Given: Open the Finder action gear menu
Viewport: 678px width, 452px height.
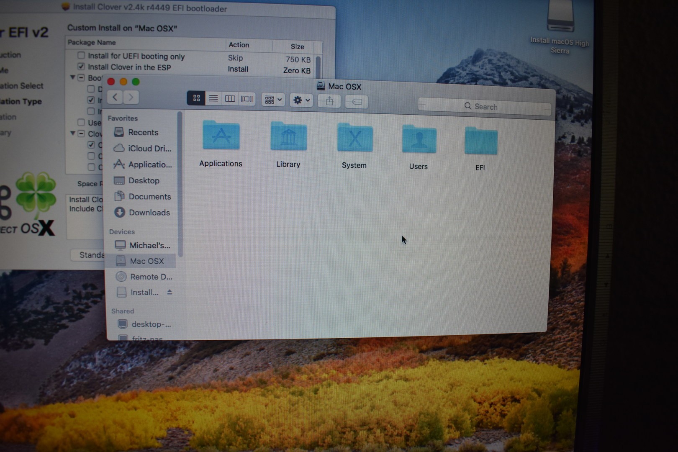Looking at the screenshot, I should pos(301,100).
